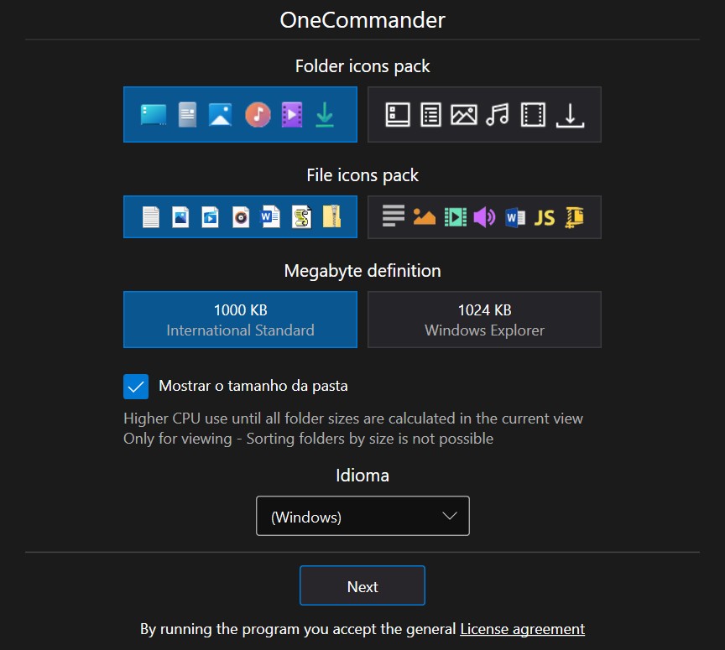Click the purple video folder icon
Viewport: 725px width, 650px height.
point(292,115)
